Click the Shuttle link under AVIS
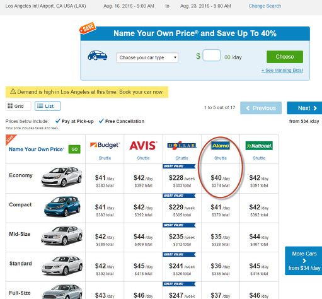 pos(143,158)
